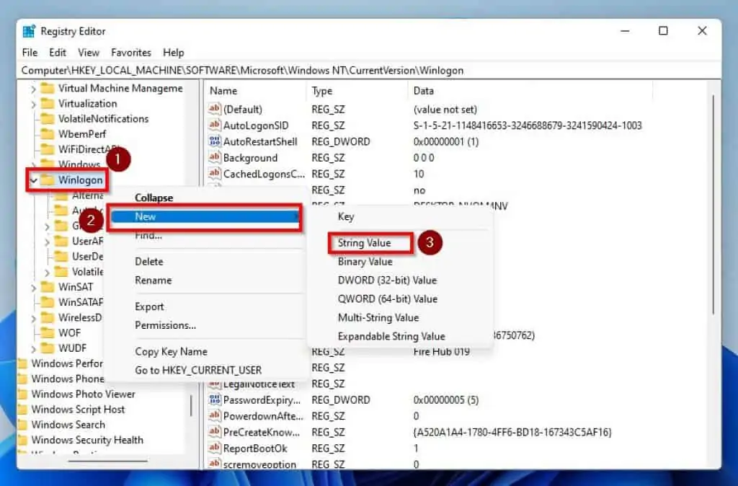
Task: Click the Registry Editor app icon in title bar
Action: (30, 31)
